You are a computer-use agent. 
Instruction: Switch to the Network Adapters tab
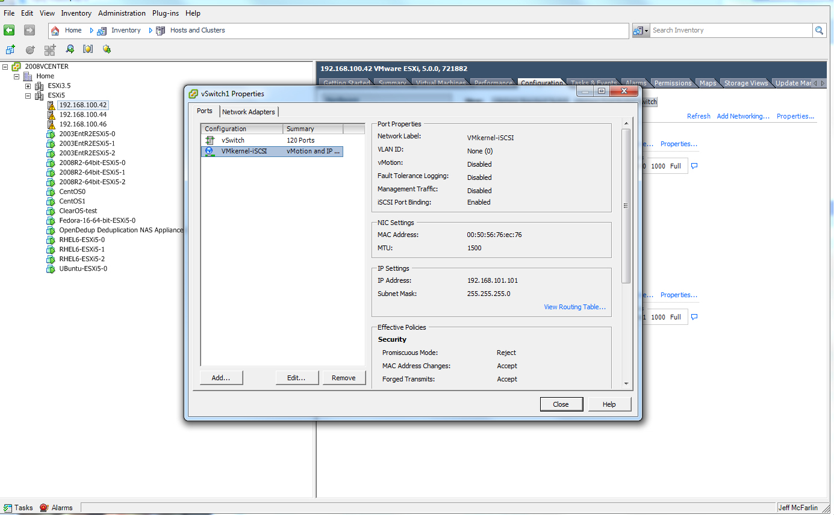(249, 112)
